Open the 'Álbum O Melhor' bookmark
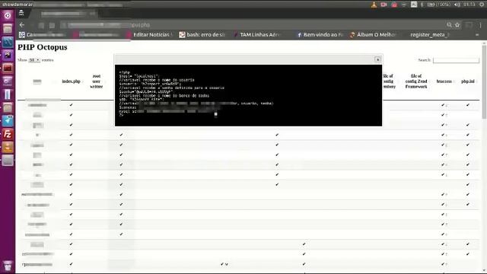This screenshot has height=274, width=487. point(373,35)
